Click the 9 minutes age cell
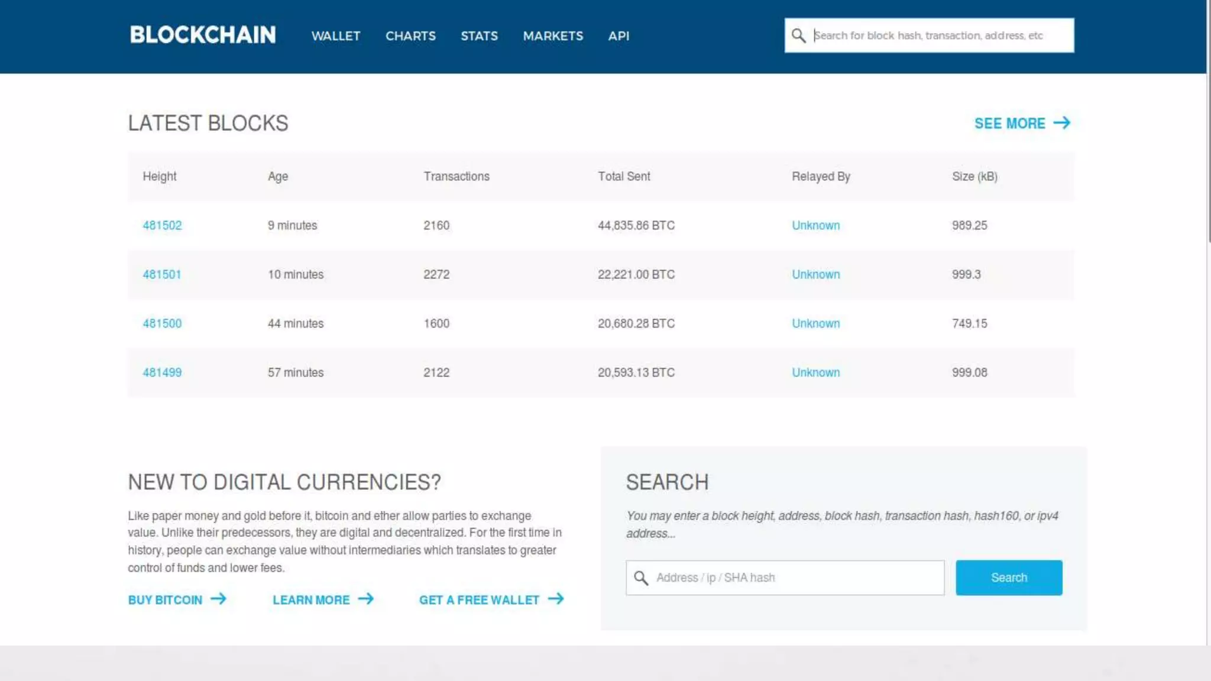Screen dimensions: 1211x681 (x=292, y=225)
